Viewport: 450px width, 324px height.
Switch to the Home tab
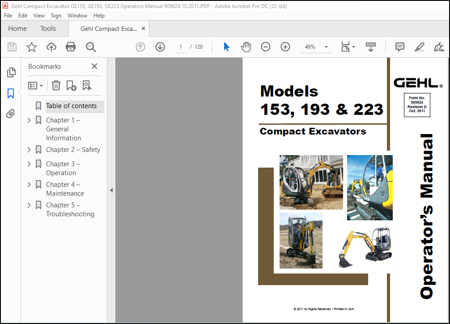(17, 29)
